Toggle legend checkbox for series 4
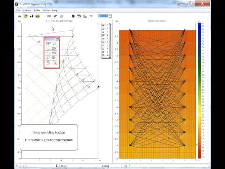This screenshot has height=169, width=225. [103, 35]
